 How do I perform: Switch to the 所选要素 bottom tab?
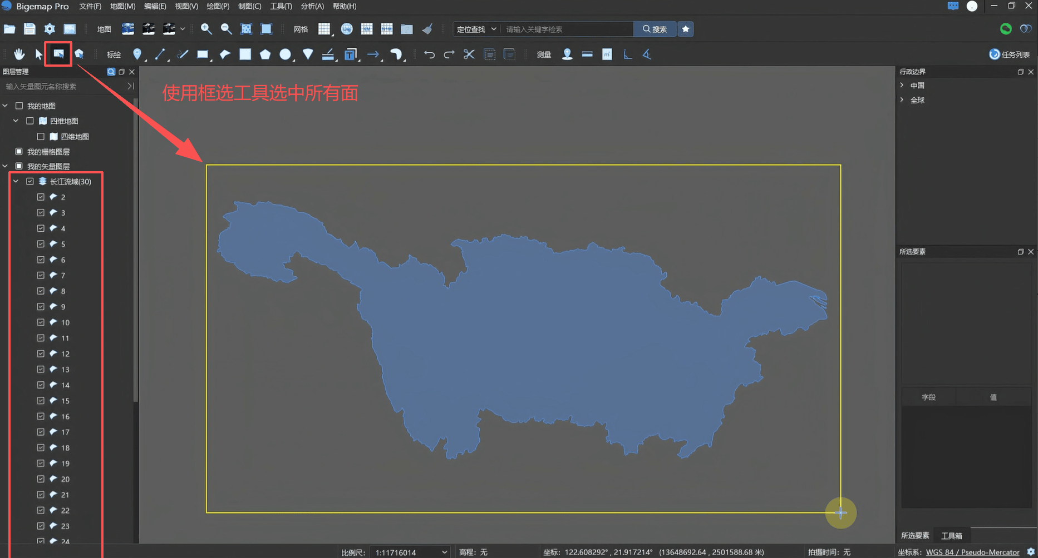915,535
